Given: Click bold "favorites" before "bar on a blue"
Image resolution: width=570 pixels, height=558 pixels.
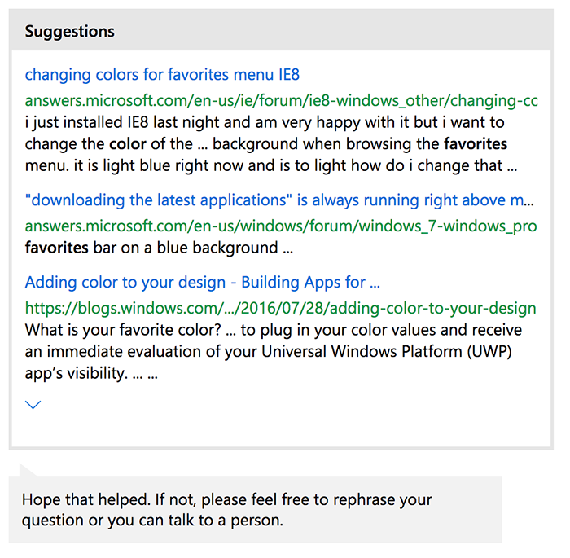Looking at the screenshot, I should click(57, 248).
